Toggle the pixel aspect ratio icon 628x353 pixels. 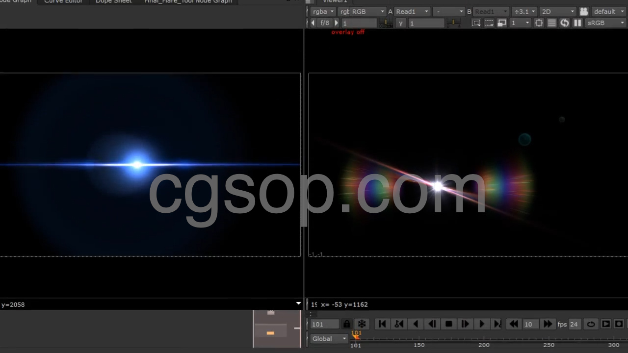[539, 23]
